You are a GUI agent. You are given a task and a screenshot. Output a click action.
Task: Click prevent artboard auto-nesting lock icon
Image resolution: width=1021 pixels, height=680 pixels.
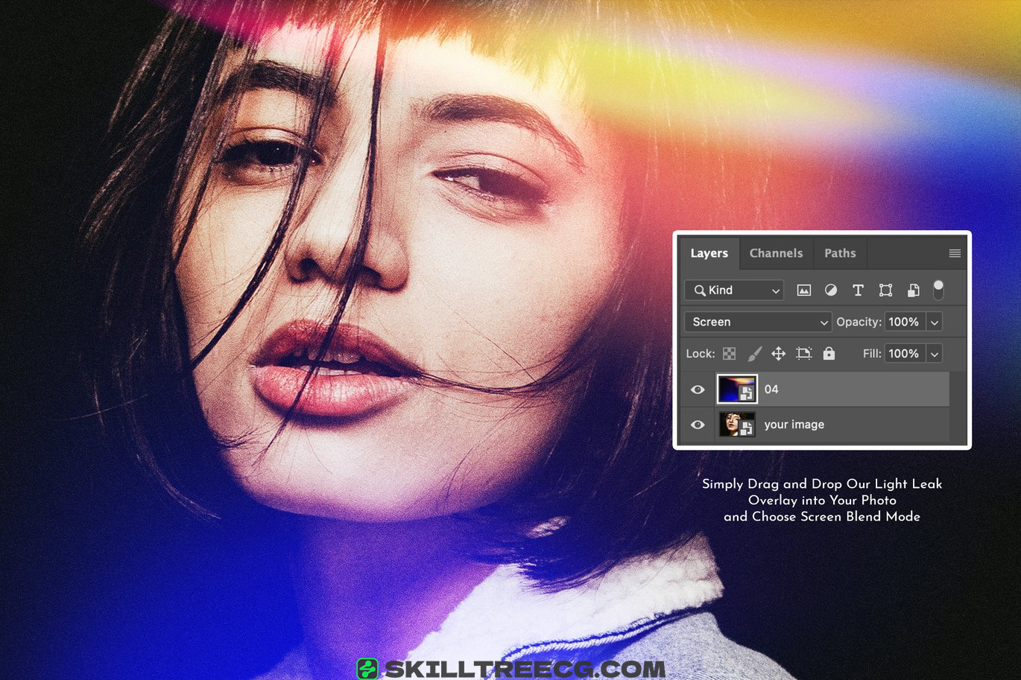pyautogui.click(x=803, y=354)
